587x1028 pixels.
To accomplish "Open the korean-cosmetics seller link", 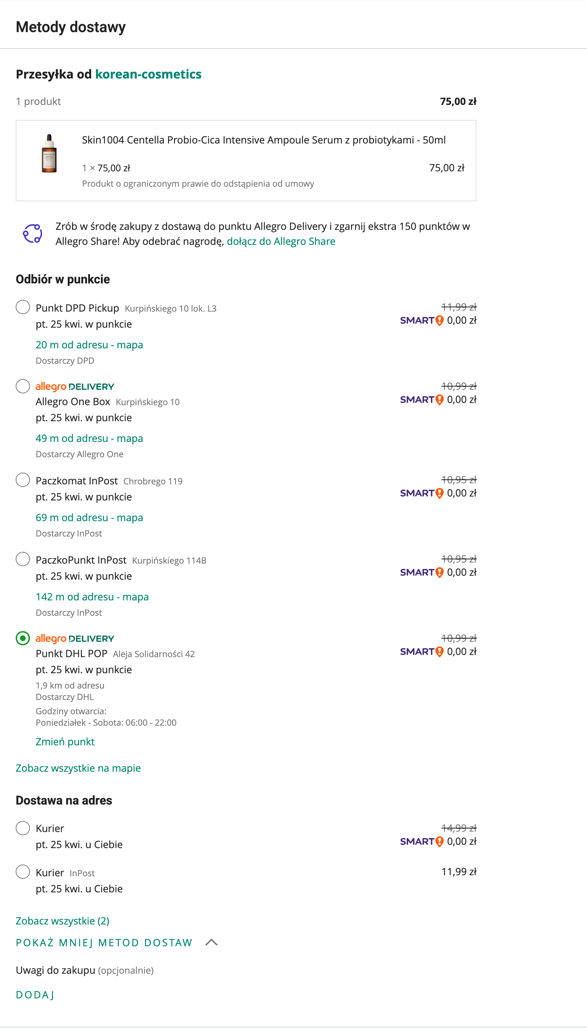I will (148, 74).
